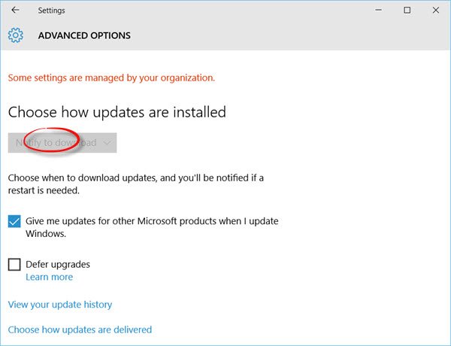Close the Settings window
This screenshot has width=451, height=346.
436,10
